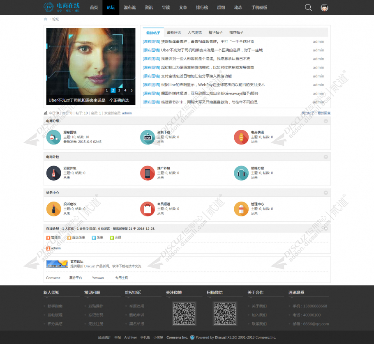The width and height of the screenshot is (374, 344).
Task: Open the 排行榜 navigation item
Action: coord(202,7)
